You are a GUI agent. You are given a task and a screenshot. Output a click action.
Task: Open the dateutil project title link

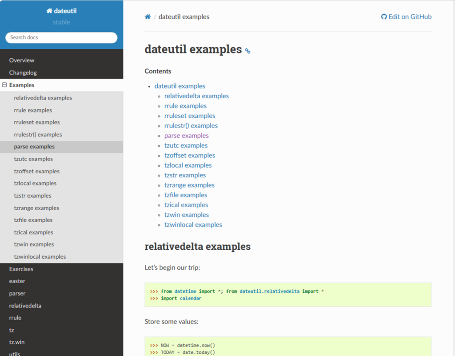pyautogui.click(x=61, y=11)
